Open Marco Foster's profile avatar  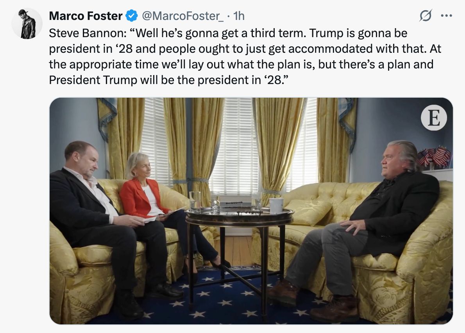(27, 23)
